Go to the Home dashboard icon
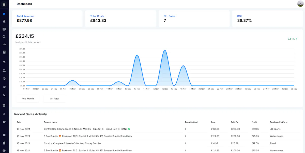Viewport: 305px width, 153px height. pyautogui.click(x=4, y=14)
